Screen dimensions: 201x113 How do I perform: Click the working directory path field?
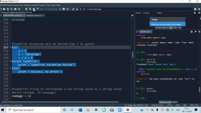tap(140, 9)
